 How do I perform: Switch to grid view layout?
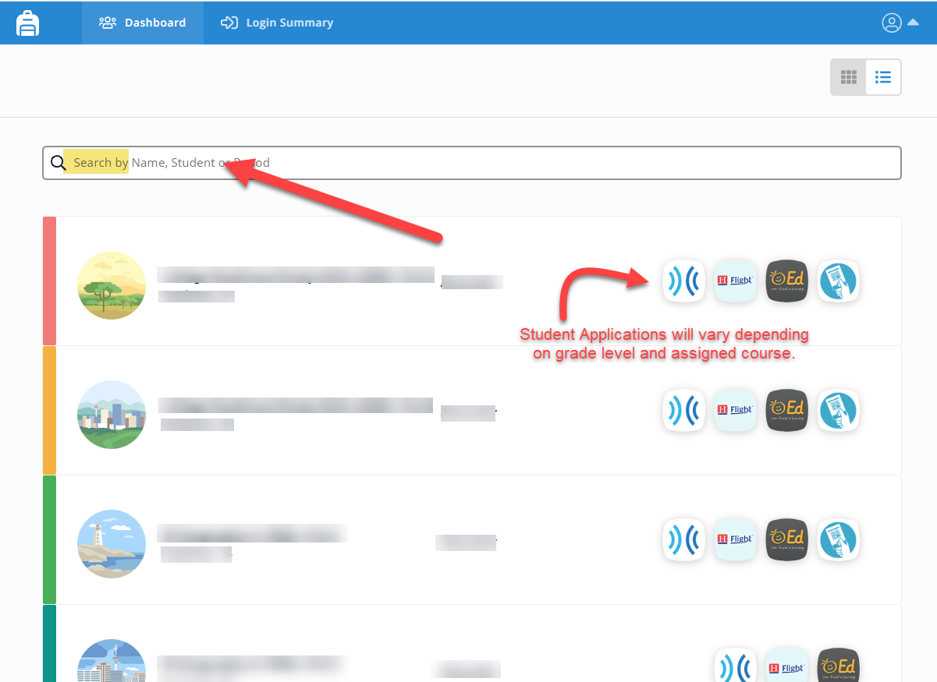pyautogui.click(x=848, y=77)
